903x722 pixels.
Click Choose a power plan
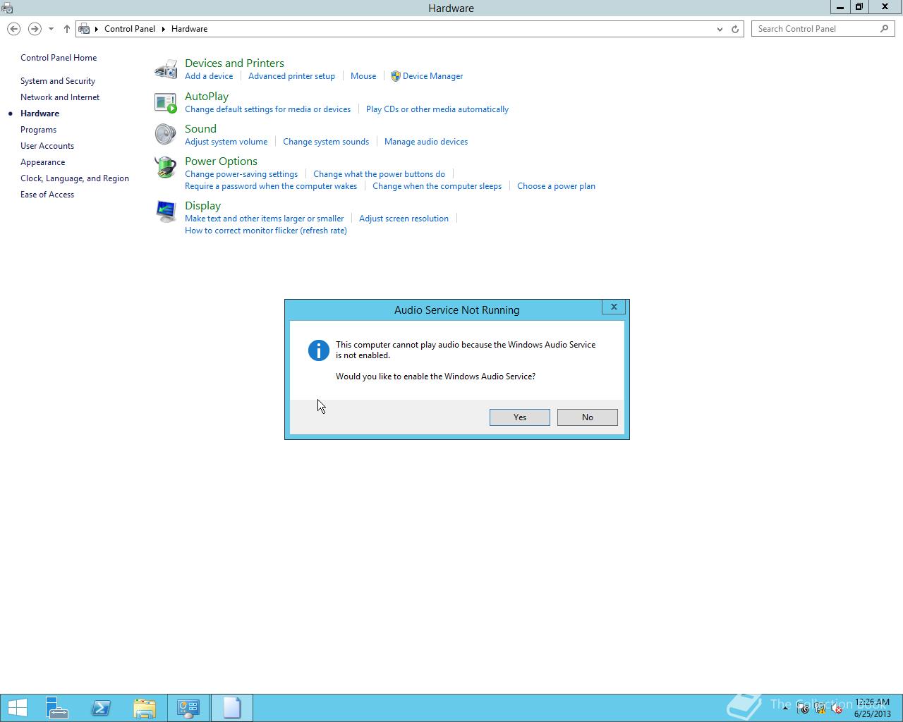pos(556,186)
